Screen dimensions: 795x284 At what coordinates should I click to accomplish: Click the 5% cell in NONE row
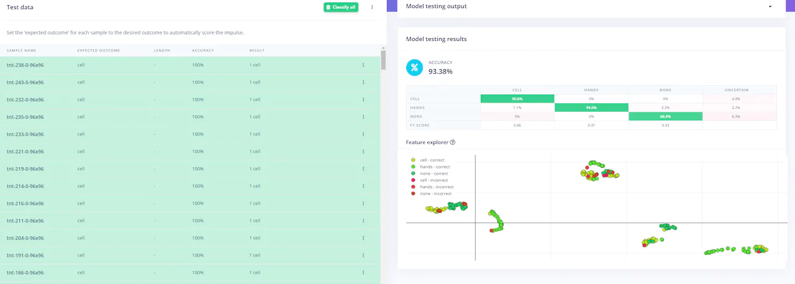pos(517,116)
